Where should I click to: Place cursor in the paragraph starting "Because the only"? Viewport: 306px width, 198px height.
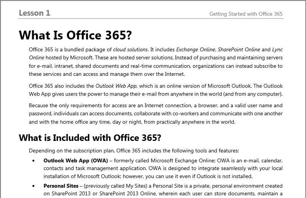click(155, 114)
